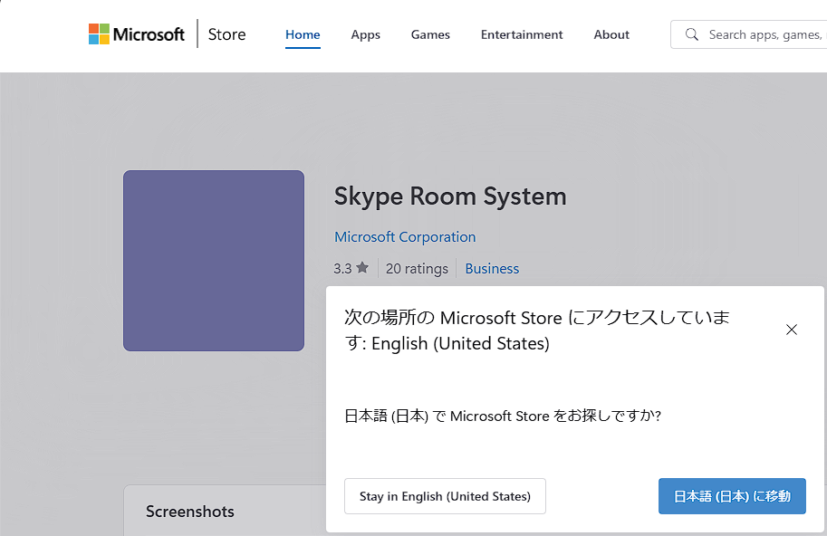
Task: Click the About navigation item
Action: pyautogui.click(x=611, y=34)
